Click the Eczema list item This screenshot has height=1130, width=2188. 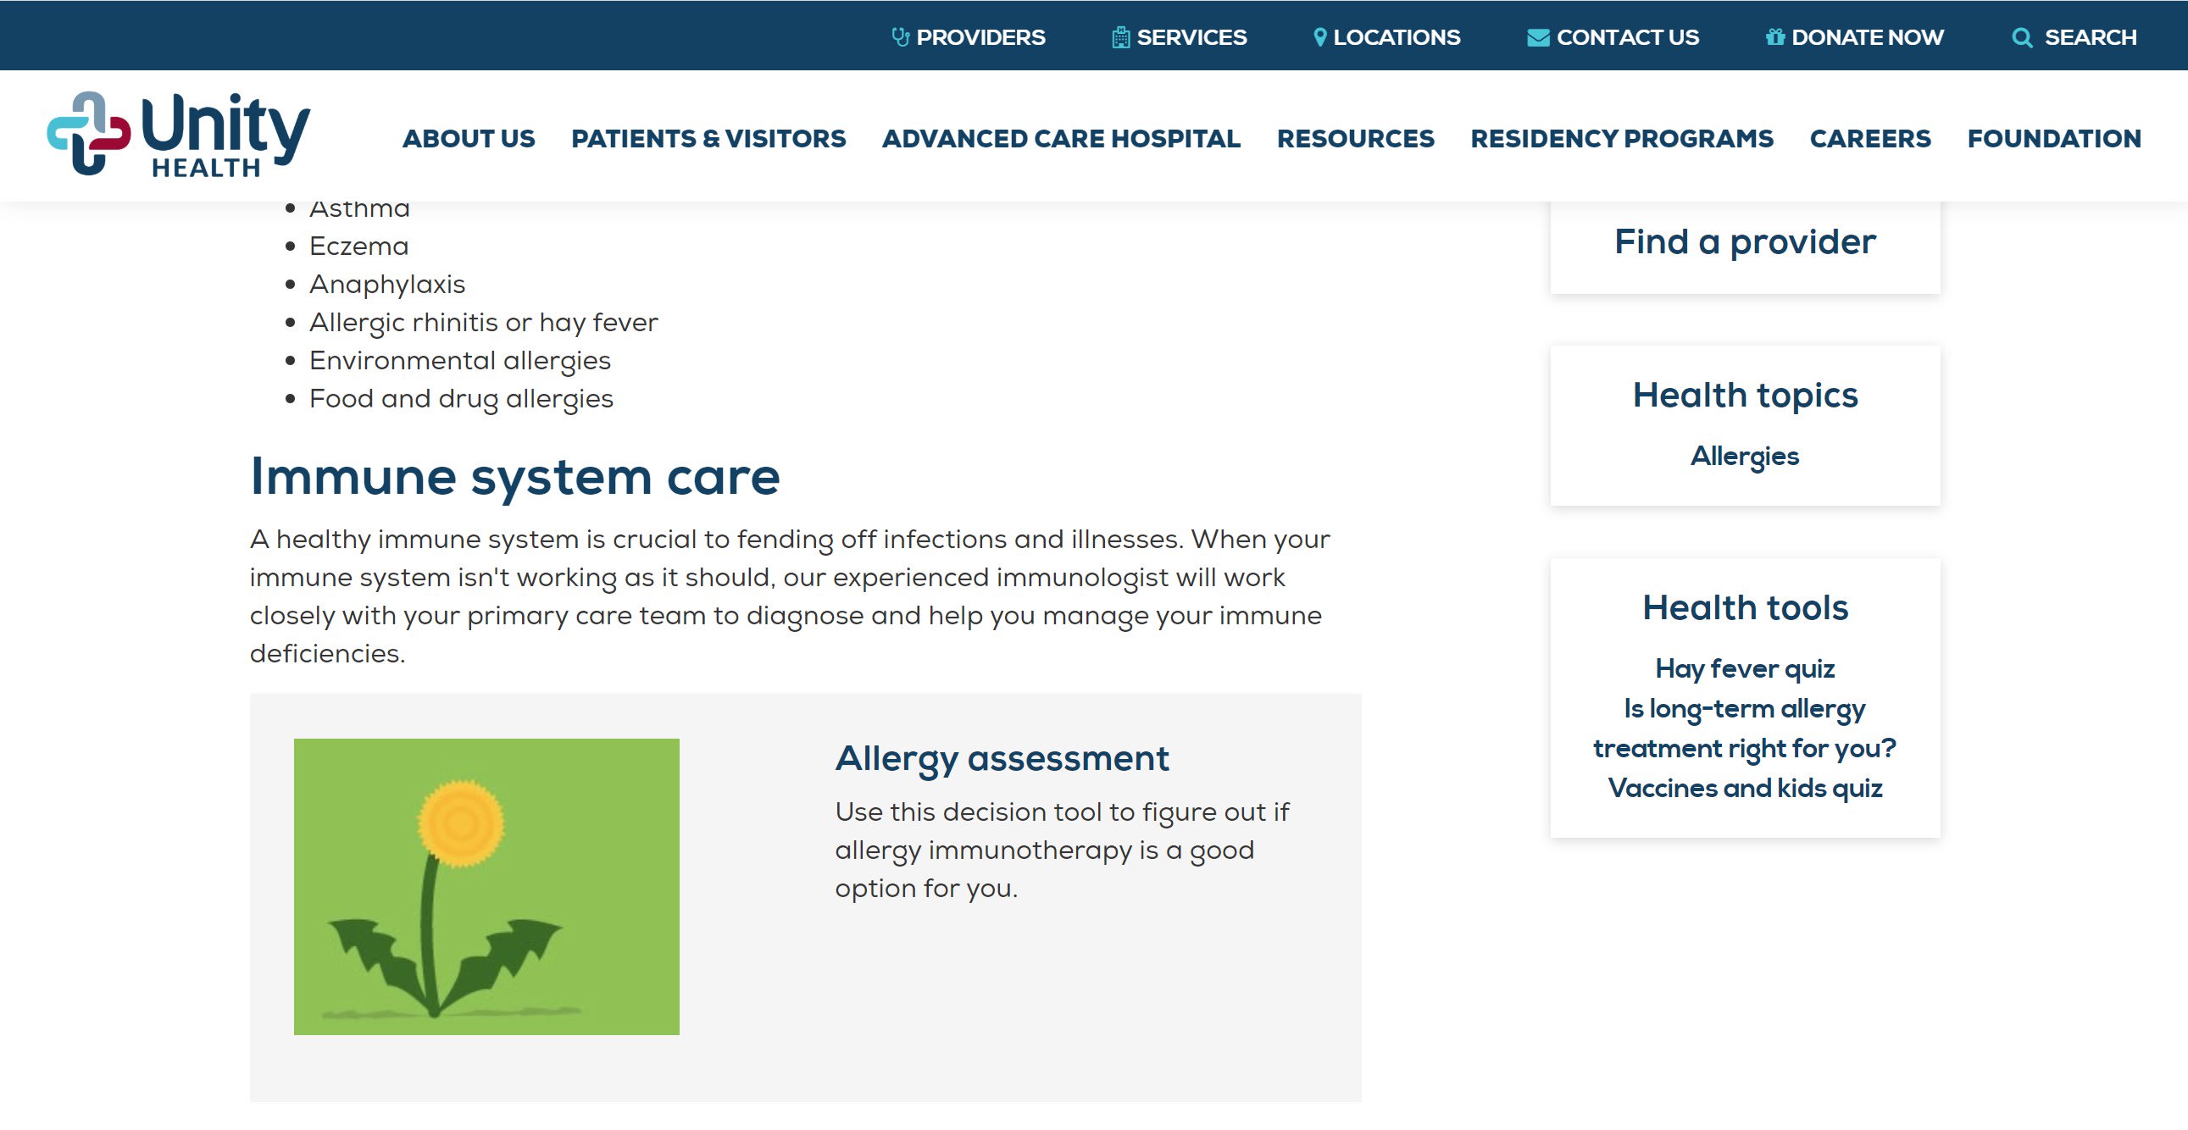pos(358,246)
